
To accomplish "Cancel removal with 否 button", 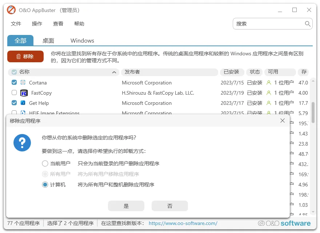I will (x=170, y=206).
